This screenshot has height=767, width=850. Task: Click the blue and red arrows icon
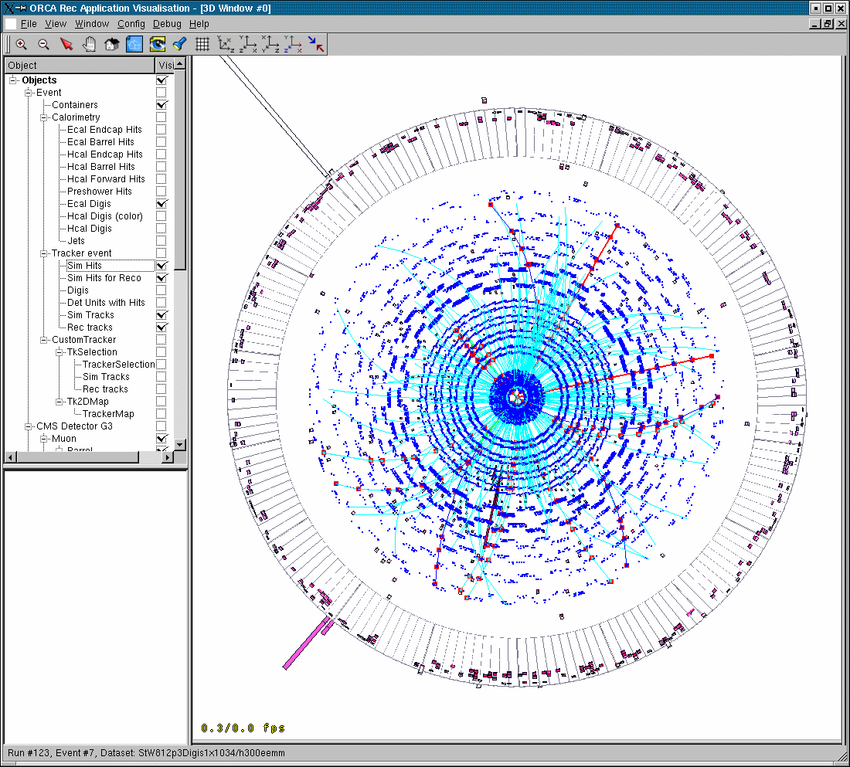pos(316,45)
